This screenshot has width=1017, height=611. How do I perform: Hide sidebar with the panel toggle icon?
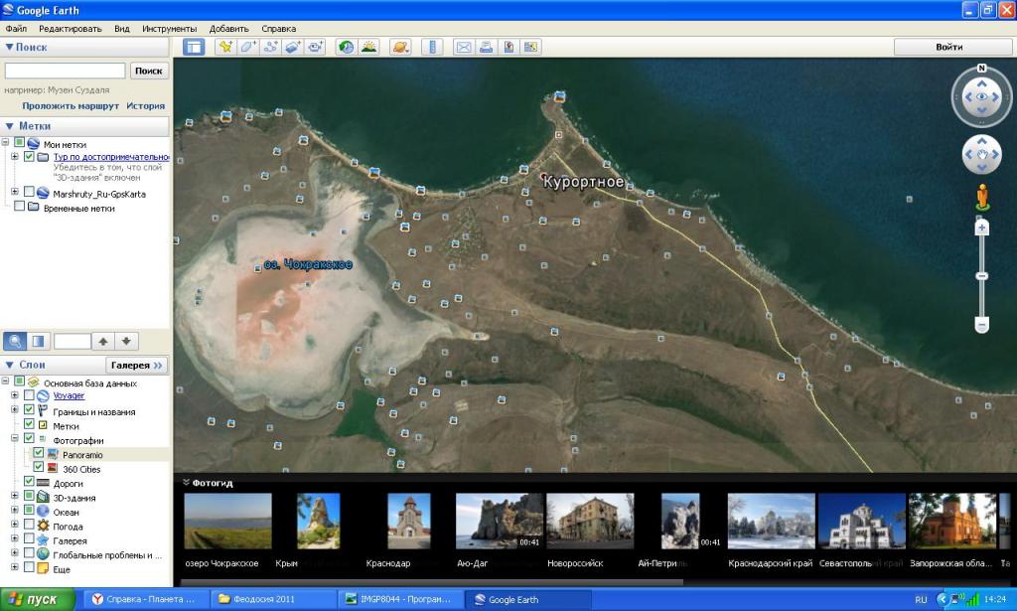[x=194, y=47]
